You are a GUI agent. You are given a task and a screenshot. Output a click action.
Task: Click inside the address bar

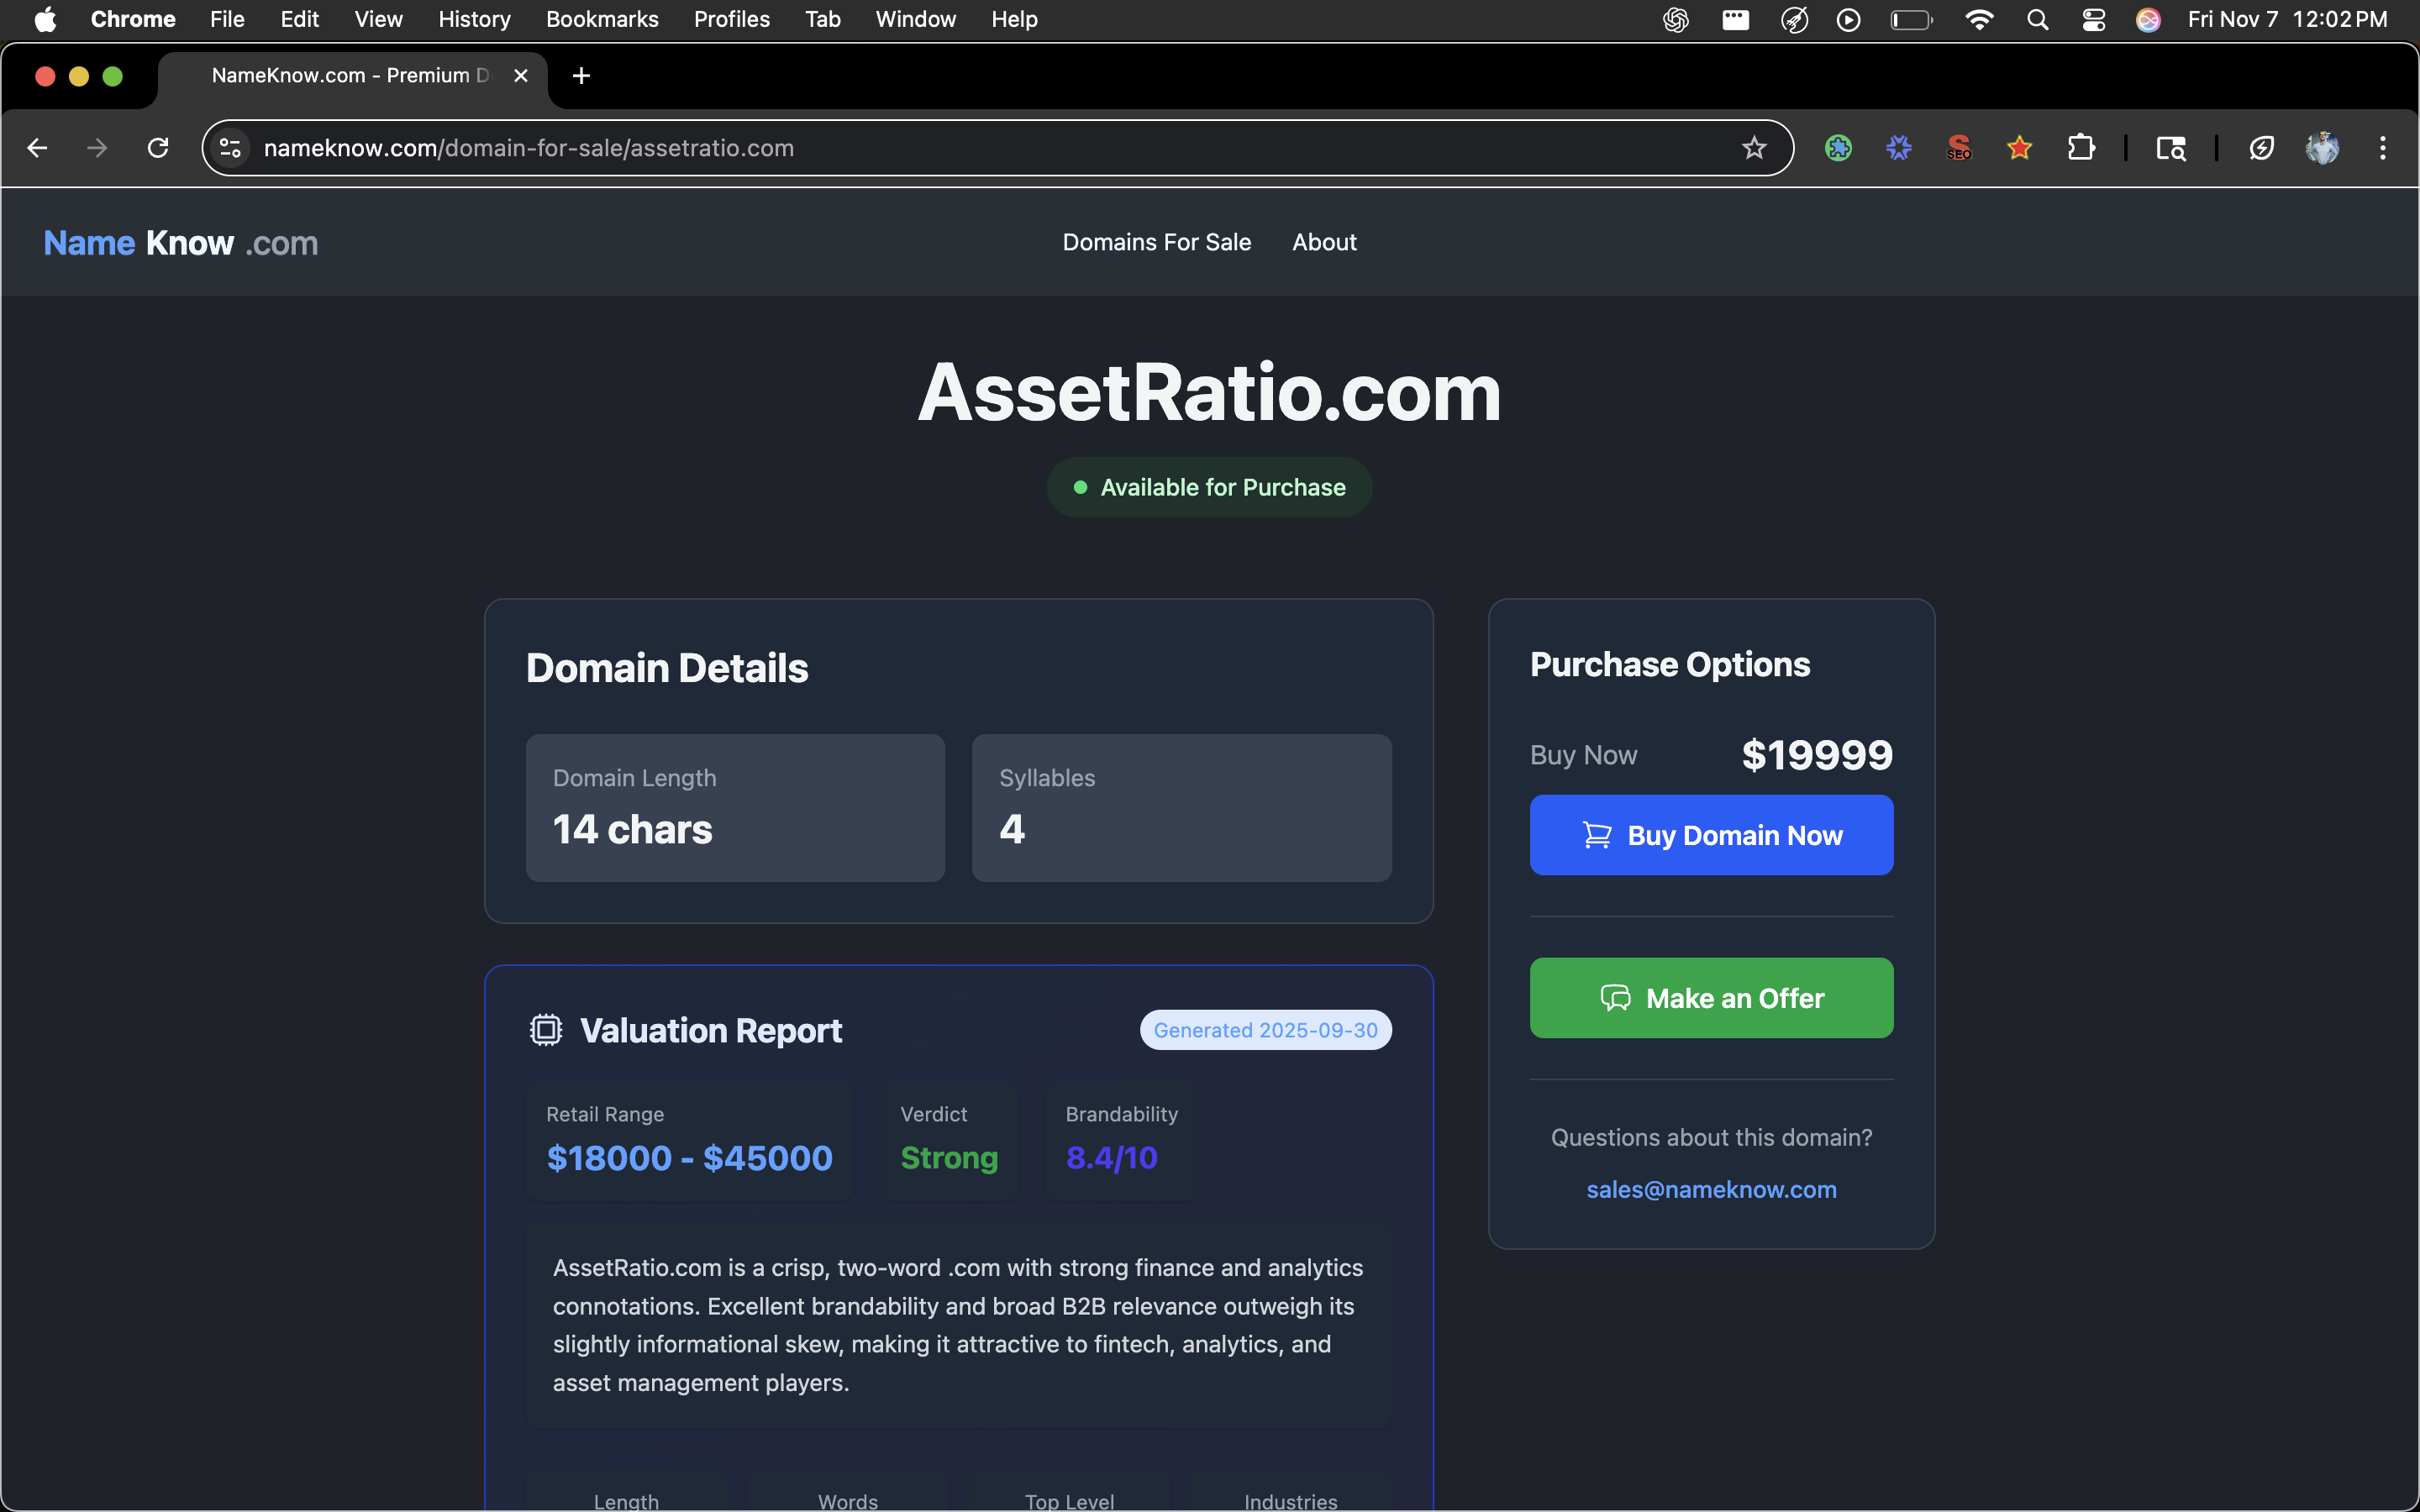[900, 147]
